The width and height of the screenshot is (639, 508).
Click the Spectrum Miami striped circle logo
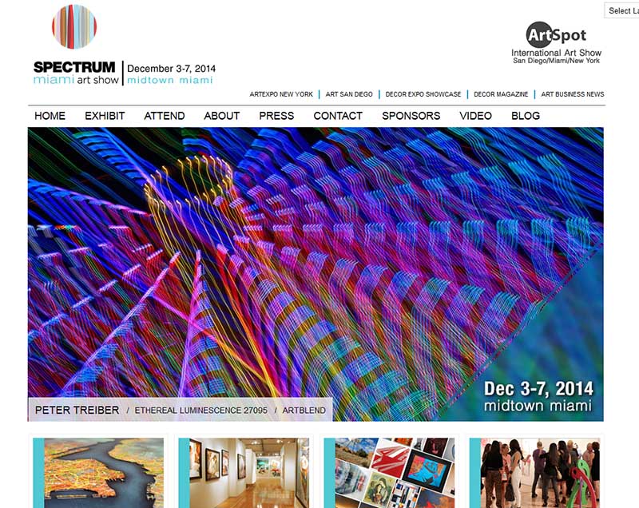74,27
